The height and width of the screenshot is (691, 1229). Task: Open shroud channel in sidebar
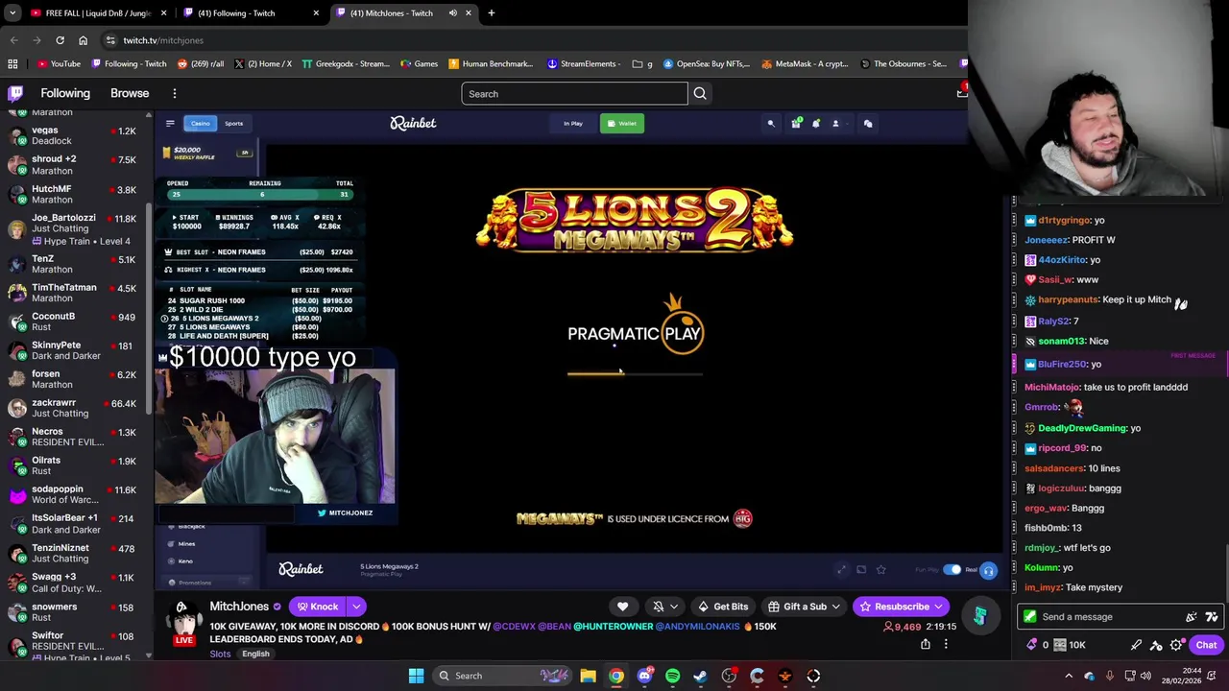coord(75,164)
